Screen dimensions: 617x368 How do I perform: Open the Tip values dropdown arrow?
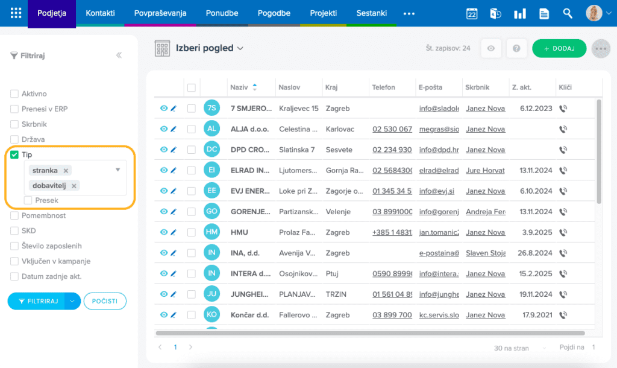[118, 170]
